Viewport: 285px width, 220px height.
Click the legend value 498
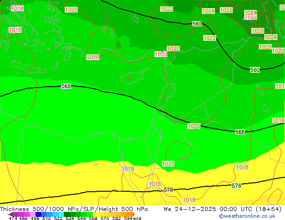35,218
